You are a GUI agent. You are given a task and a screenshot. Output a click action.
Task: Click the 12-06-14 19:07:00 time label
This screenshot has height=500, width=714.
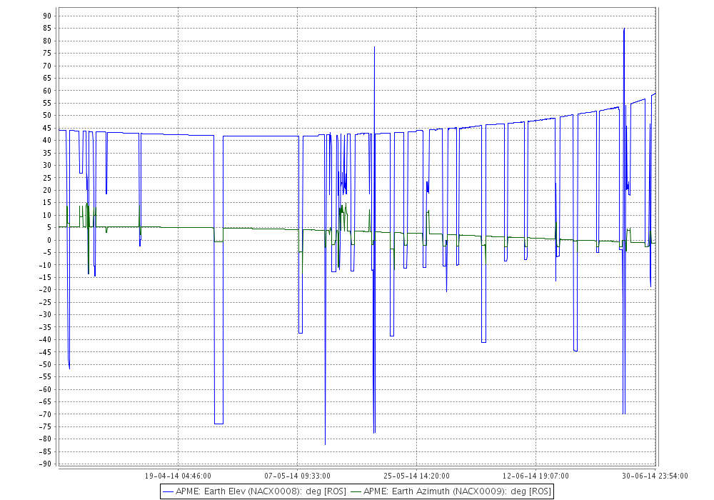point(535,476)
